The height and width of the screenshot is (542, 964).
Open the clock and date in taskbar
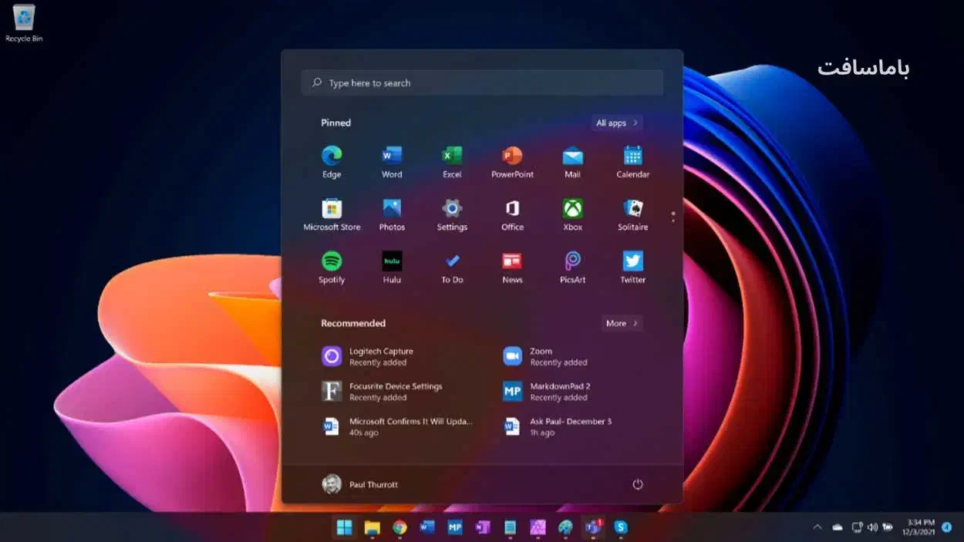(x=918, y=527)
